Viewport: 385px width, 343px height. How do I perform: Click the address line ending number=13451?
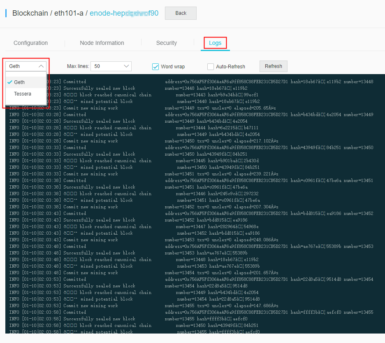click(269, 180)
